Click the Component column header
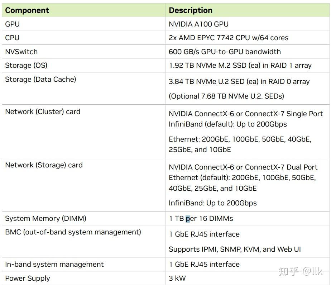 pyautogui.click(x=84, y=10)
